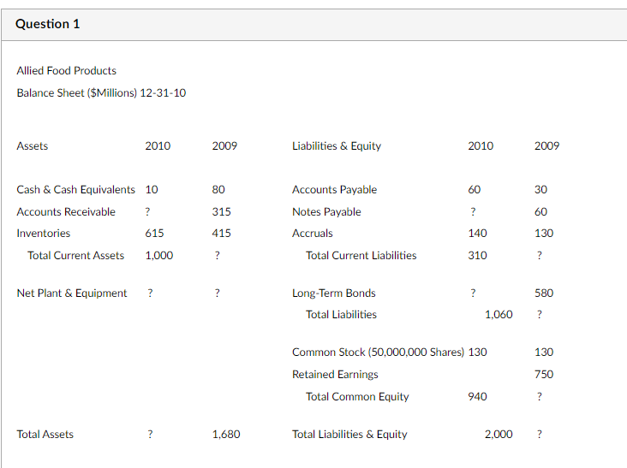Select Total Current Liabilities value 310

point(477,256)
